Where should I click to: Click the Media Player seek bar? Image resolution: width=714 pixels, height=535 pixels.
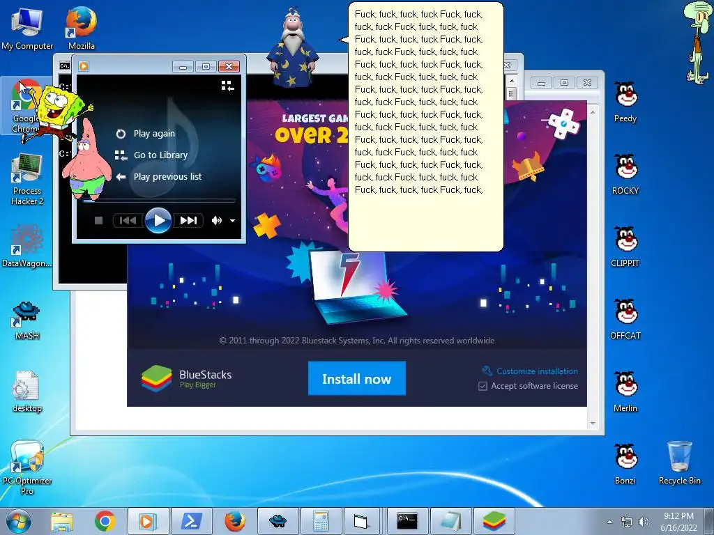(x=159, y=201)
